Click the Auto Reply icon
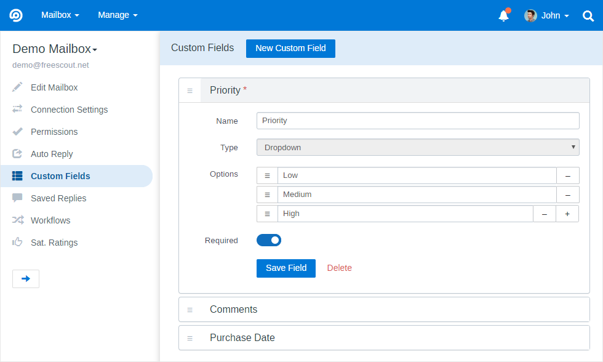Viewport: 603px width, 362px height. (x=17, y=153)
